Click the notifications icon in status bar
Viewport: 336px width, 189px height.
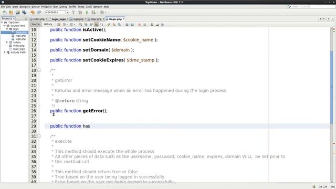click(x=314, y=187)
